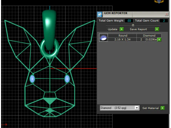This screenshot has height=128, width=171.
Task: Click the green arrow beside Set Material
Action: [162, 108]
